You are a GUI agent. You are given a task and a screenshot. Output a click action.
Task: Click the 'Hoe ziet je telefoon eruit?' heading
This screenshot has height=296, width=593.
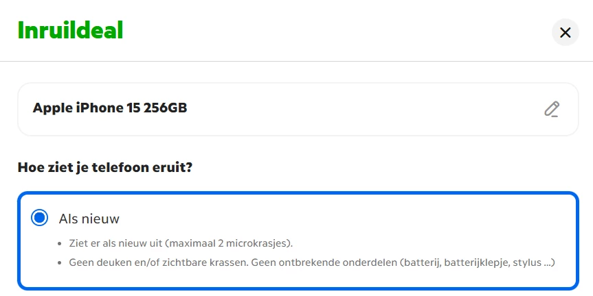(104, 167)
